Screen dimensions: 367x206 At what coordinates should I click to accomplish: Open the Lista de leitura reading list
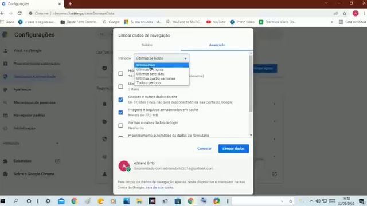[353, 22]
